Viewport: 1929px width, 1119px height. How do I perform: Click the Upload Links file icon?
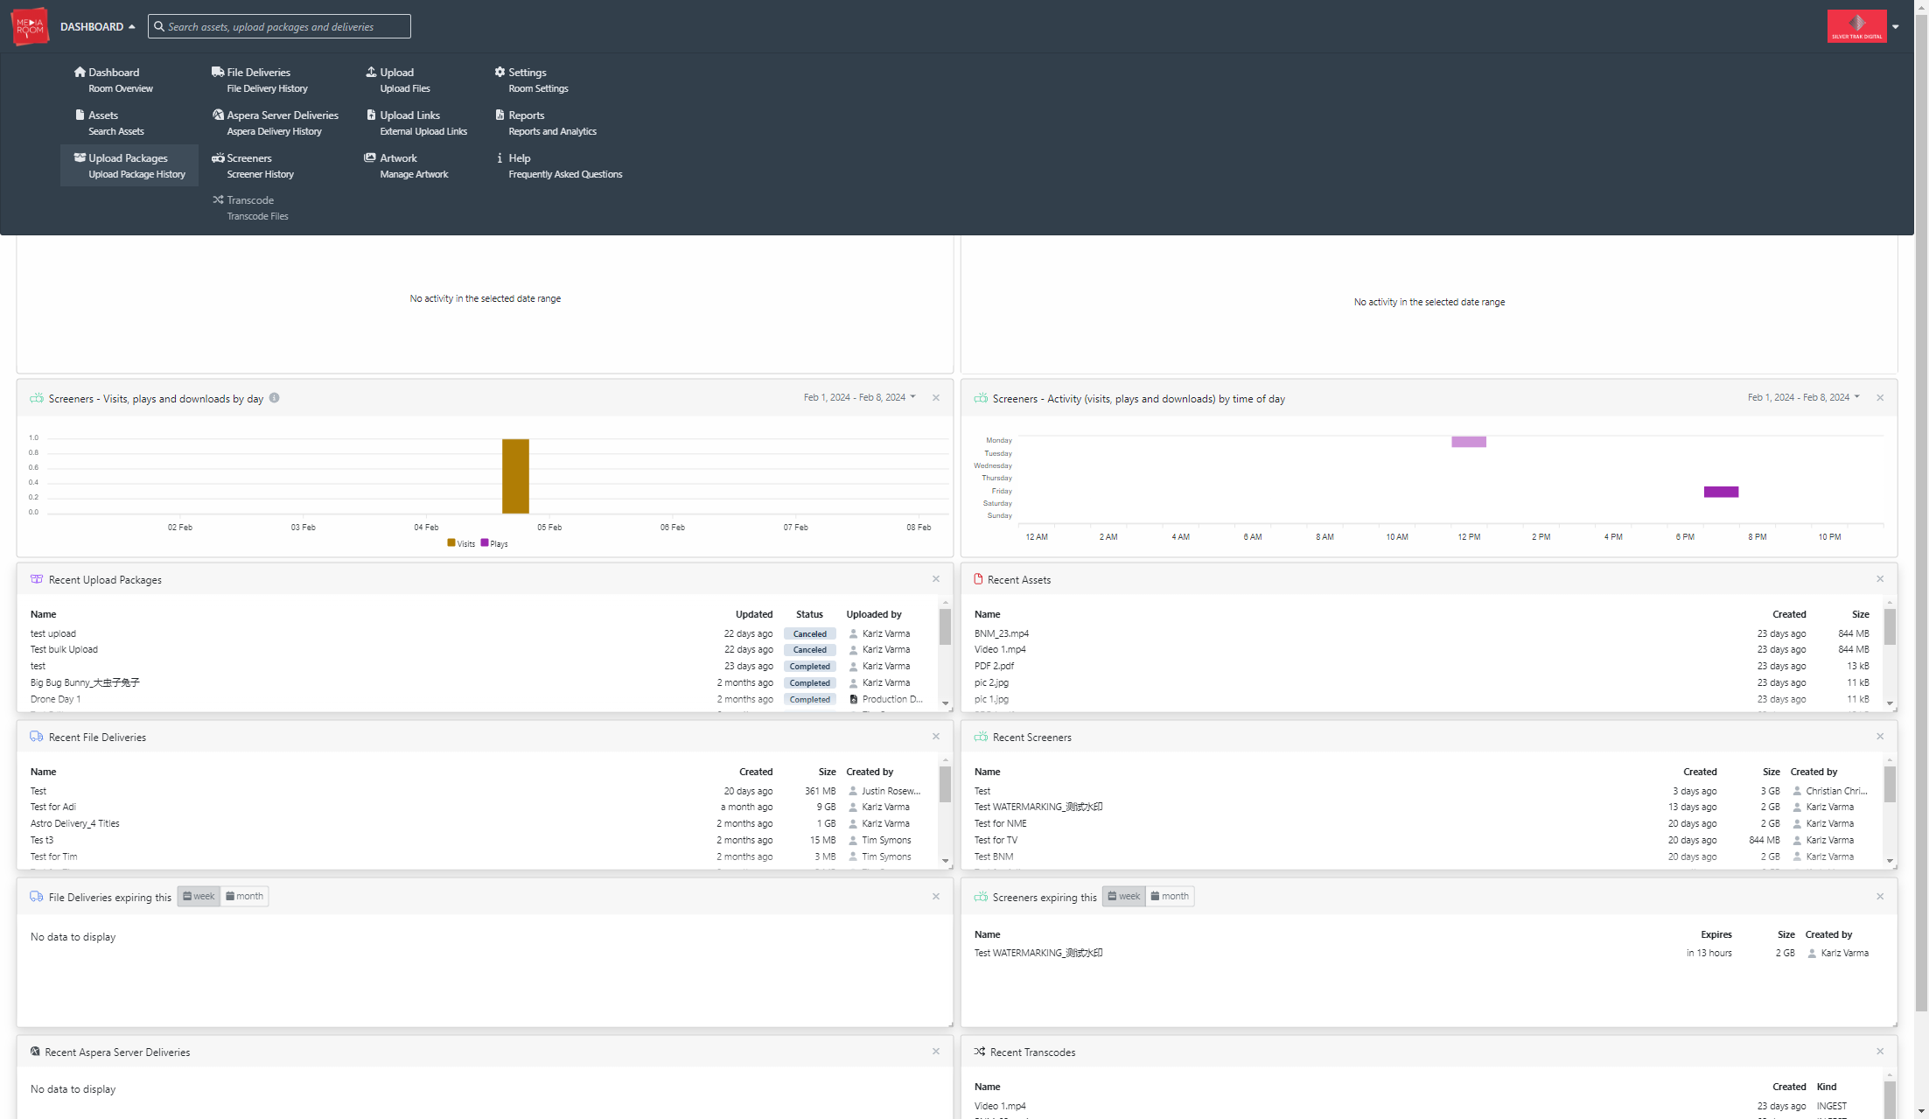[371, 115]
